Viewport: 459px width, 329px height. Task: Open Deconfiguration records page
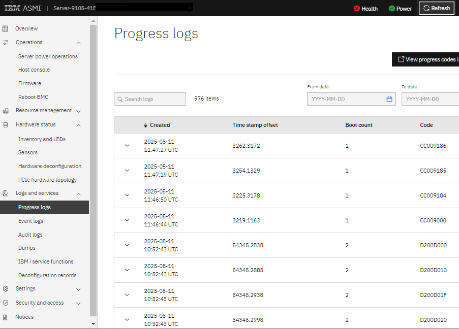(x=47, y=276)
